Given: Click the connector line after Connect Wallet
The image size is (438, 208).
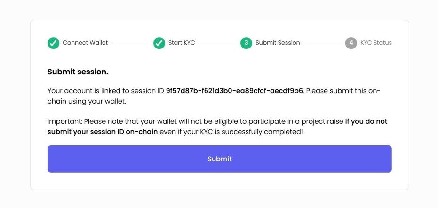Looking at the screenshot, I should click(130, 43).
